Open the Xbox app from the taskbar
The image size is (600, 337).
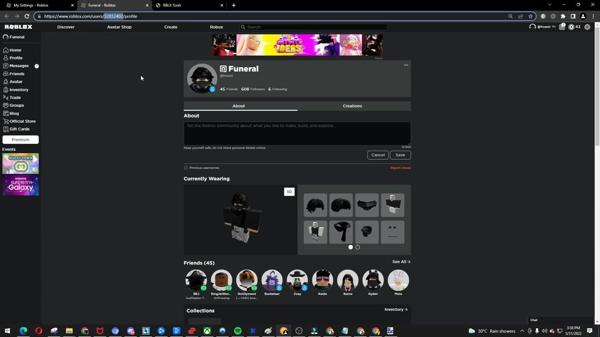pos(207,331)
